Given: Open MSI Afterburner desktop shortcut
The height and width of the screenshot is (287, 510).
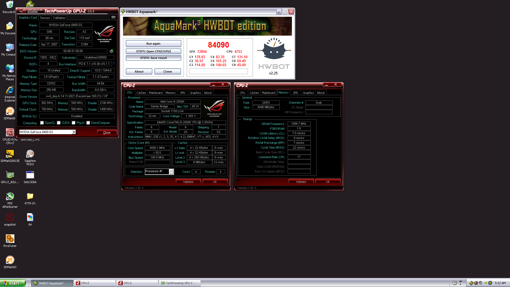Looking at the screenshot, I should coord(10,200).
